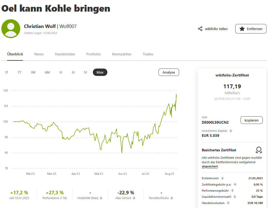Switch to the Kennzahlen tab
268x208 pixels.
122,54
